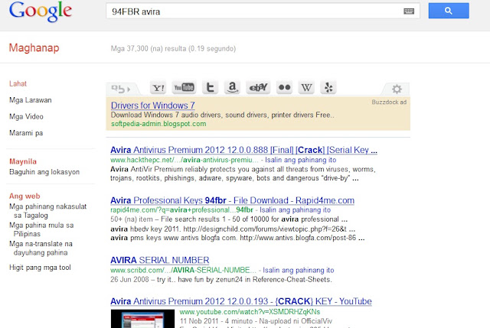Select the YouTube icon in Buzzdock toolbar
This screenshot has width=490, height=328.
184,87
